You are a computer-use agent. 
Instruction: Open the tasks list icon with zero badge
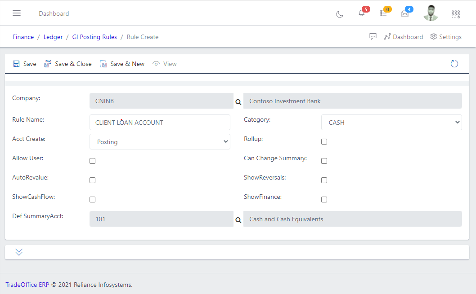(383, 14)
